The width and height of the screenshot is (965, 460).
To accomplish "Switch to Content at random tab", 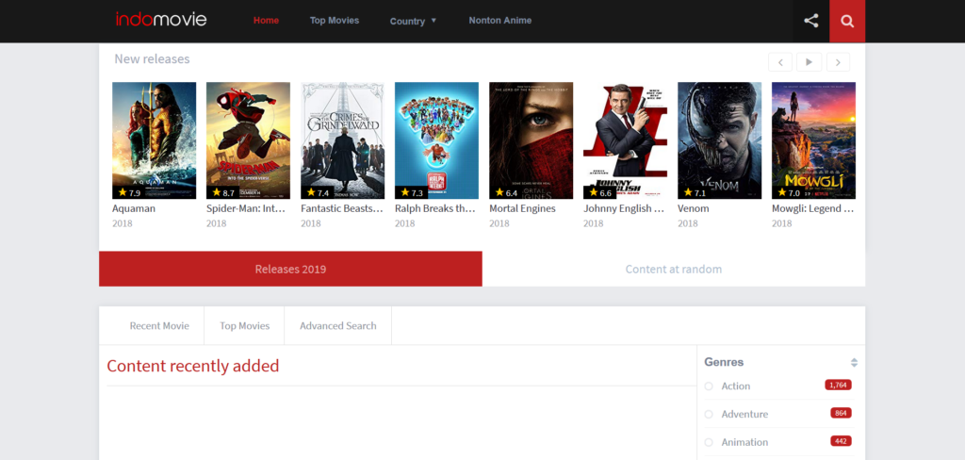I will point(674,269).
